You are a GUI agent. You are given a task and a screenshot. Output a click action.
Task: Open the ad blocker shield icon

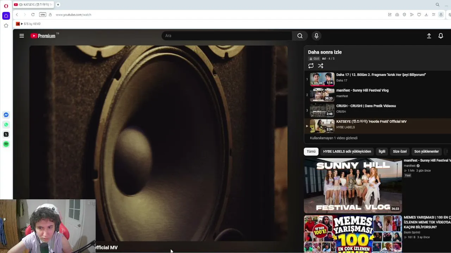(x=404, y=15)
